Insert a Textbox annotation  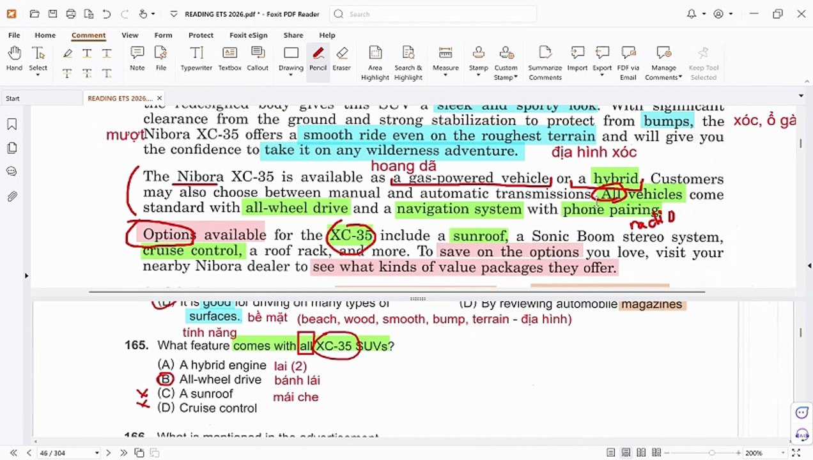(x=229, y=59)
